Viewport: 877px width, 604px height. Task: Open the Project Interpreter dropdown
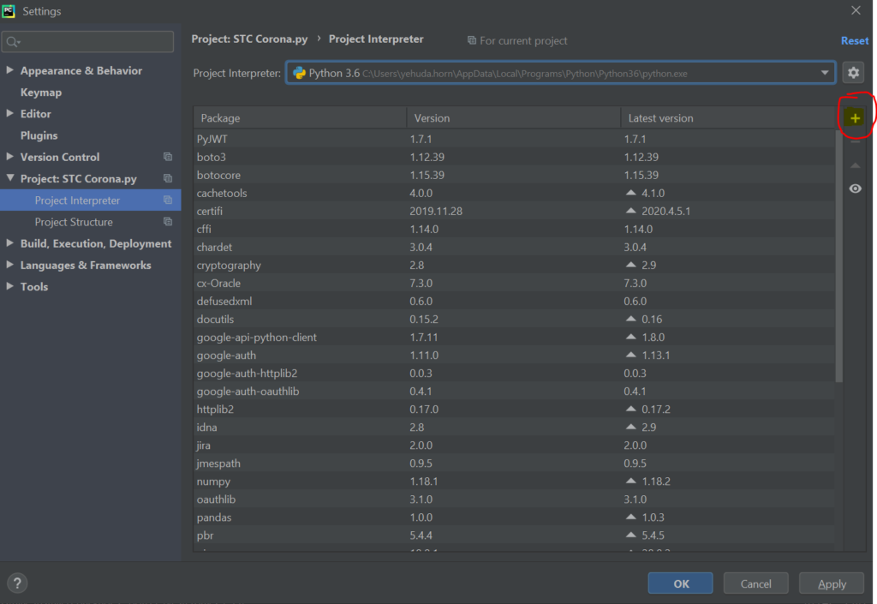tap(826, 73)
